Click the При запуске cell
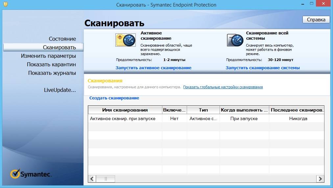 pos(244,118)
